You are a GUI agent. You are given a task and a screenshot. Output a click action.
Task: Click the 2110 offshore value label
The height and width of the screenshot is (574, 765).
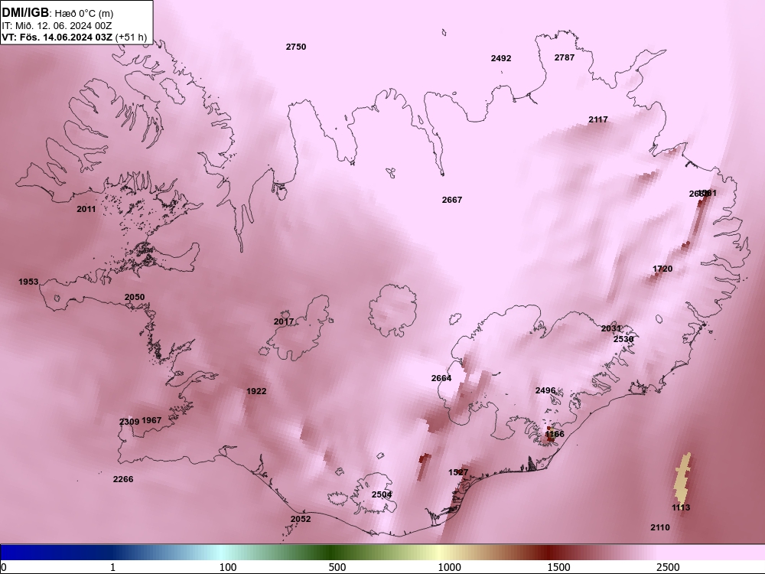pyautogui.click(x=660, y=527)
